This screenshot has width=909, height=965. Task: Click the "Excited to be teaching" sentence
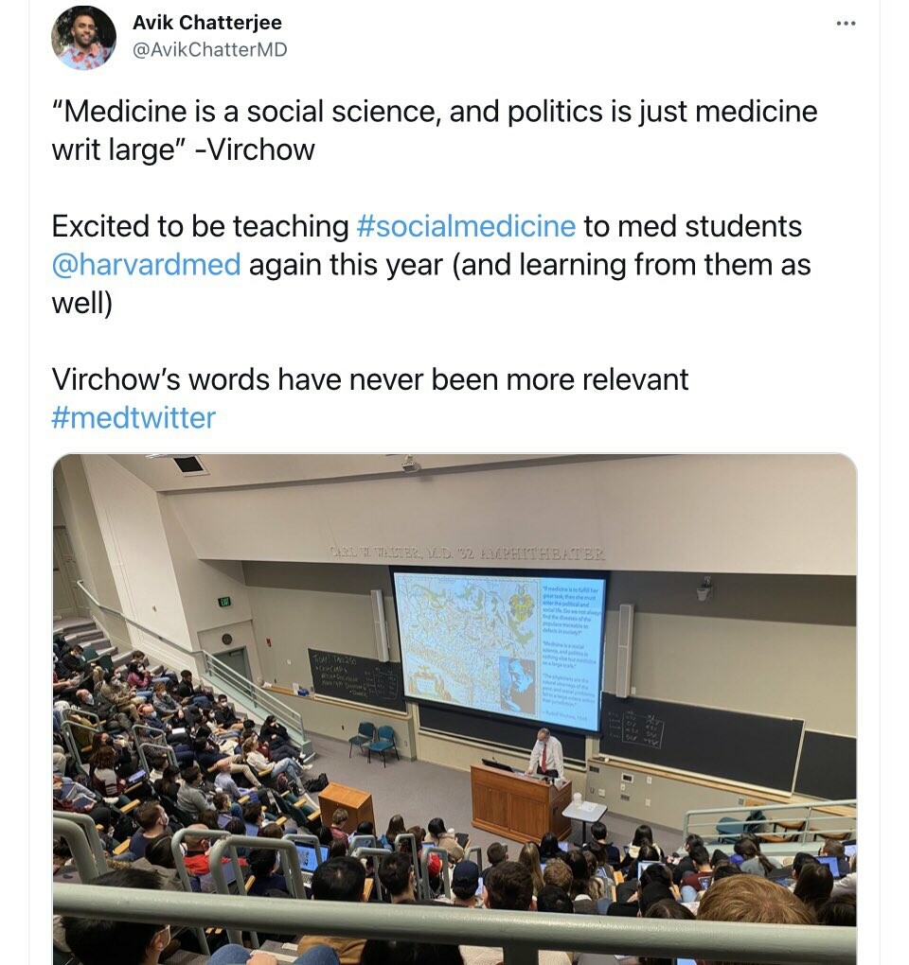[x=201, y=227]
